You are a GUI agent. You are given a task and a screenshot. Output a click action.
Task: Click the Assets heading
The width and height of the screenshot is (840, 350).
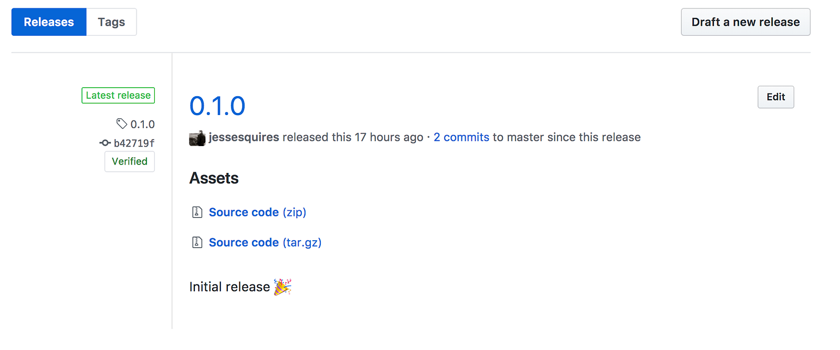[214, 178]
